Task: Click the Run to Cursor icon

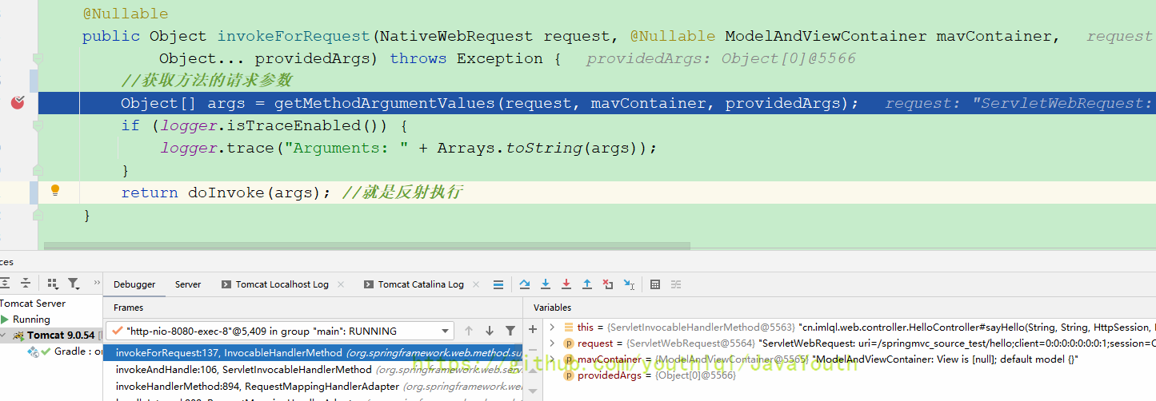Action: pyautogui.click(x=629, y=284)
